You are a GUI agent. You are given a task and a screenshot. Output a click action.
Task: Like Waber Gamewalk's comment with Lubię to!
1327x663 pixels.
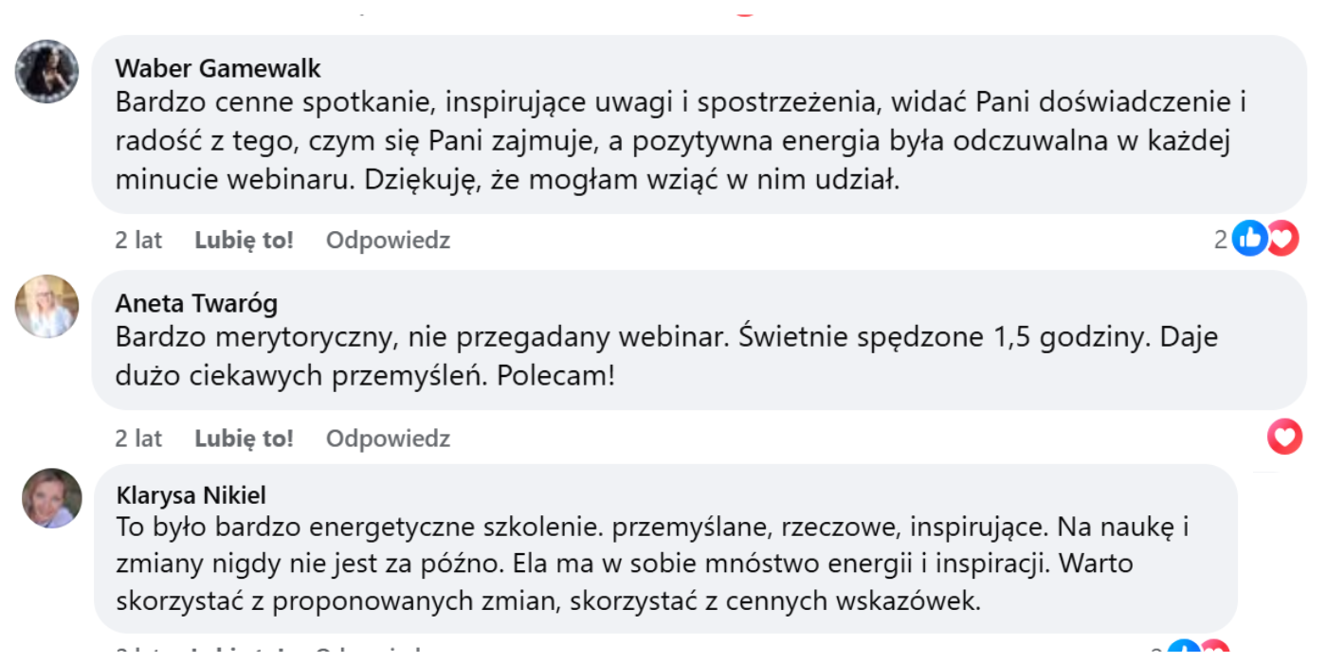pos(244,241)
